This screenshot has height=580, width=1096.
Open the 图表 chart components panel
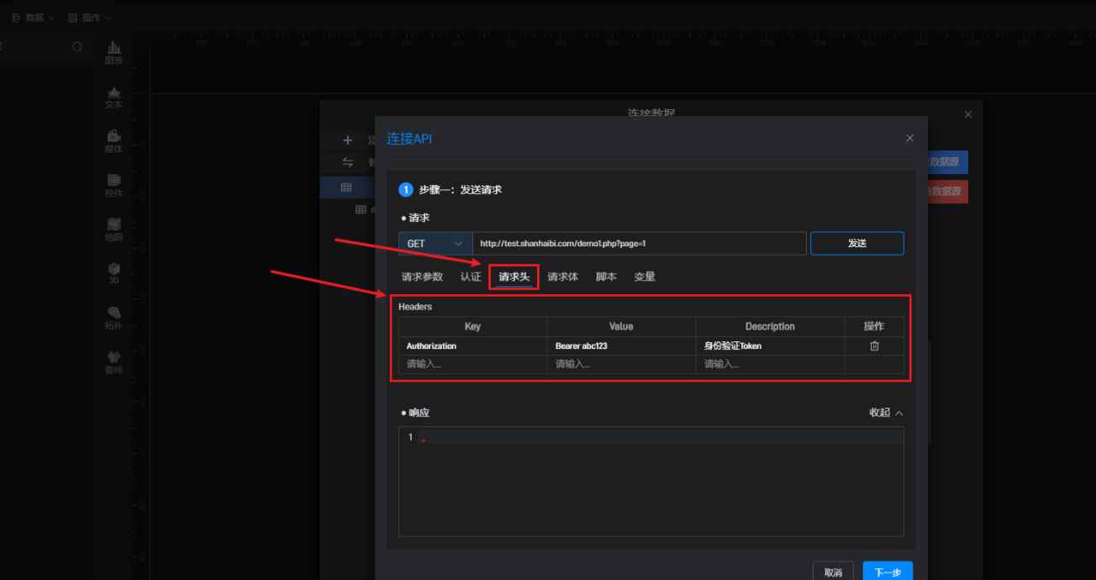[x=113, y=53]
